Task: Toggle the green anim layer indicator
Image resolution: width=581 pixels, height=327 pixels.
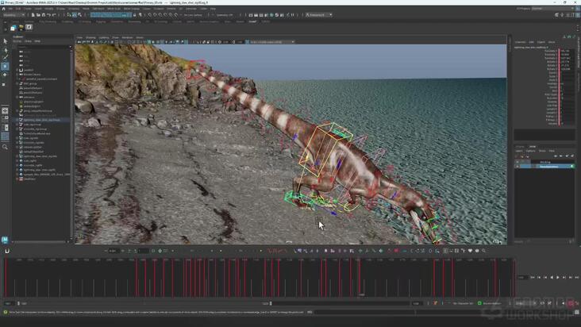Action: 479,303
